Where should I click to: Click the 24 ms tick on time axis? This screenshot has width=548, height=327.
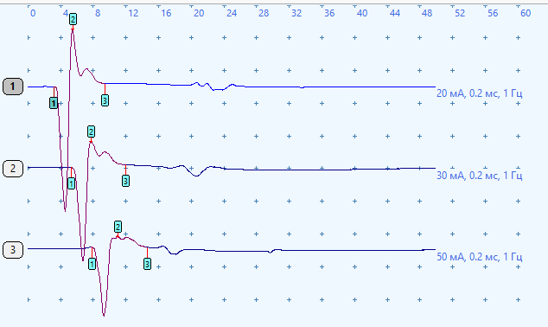coord(232,13)
